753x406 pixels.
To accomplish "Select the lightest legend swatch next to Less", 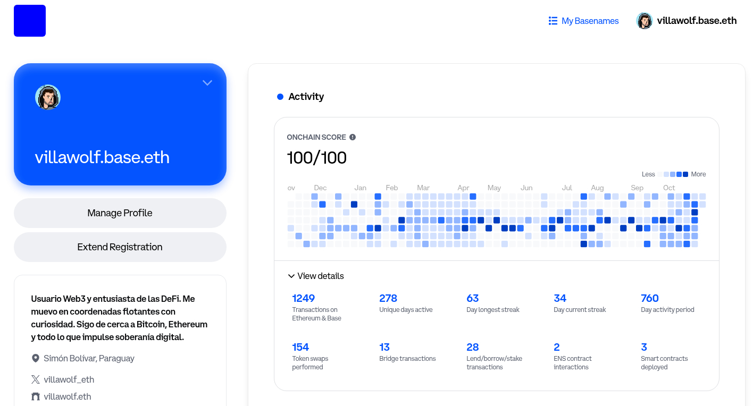I will (660, 174).
